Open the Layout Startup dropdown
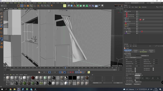The width and height of the screenshot is (163, 91). 156,3
